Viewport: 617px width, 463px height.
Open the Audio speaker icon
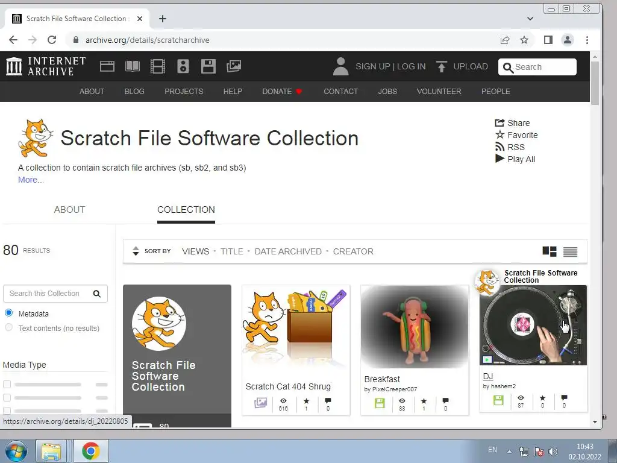point(183,66)
